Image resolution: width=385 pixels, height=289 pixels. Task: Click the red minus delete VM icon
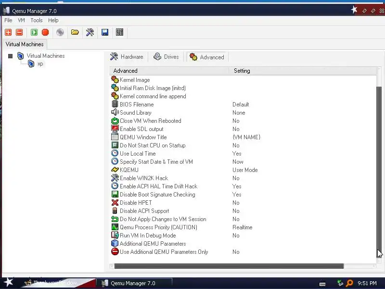[19, 32]
